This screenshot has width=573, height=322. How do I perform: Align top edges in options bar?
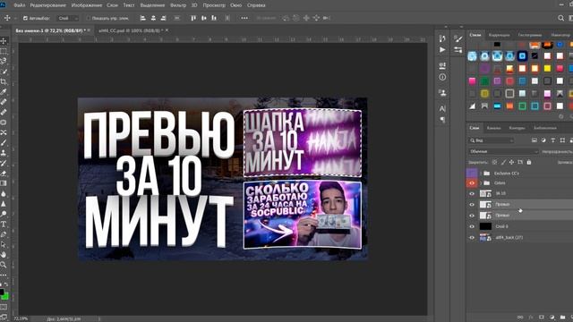193,18
